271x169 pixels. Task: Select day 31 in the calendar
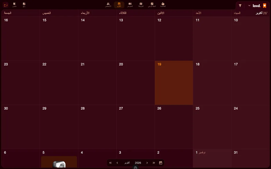tap(250, 158)
